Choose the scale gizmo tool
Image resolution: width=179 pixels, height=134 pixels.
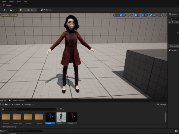124,15
